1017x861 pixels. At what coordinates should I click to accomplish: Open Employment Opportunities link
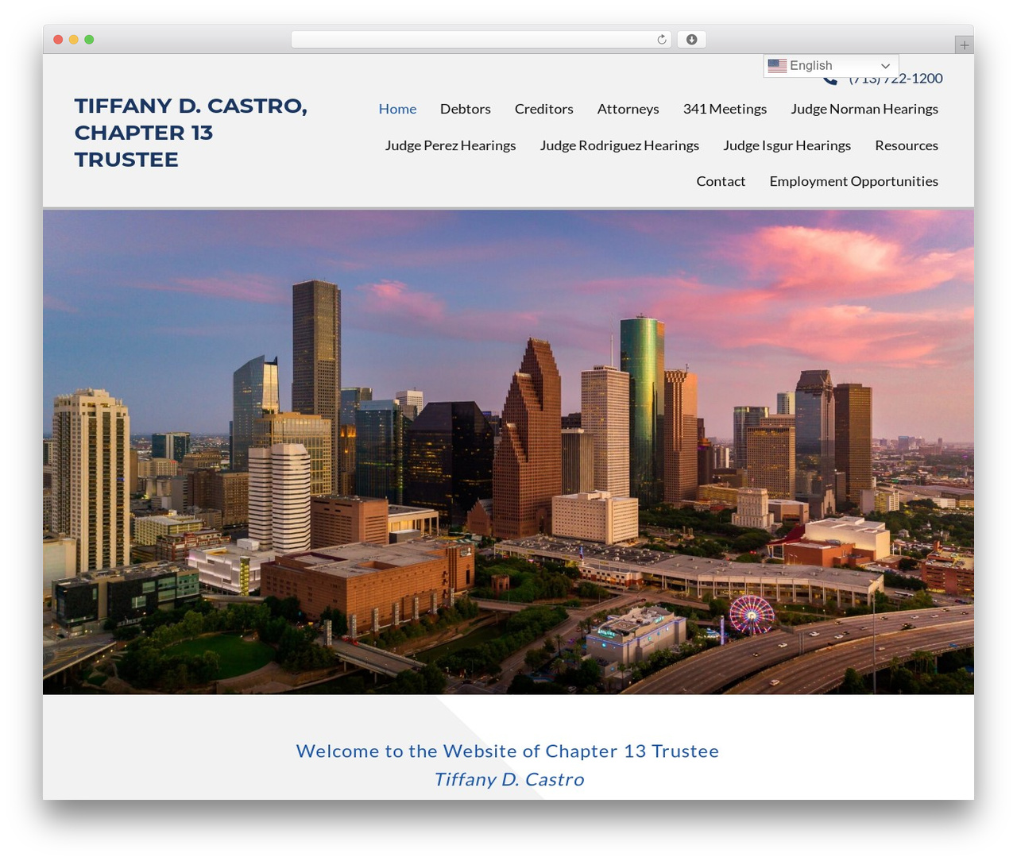[853, 181]
